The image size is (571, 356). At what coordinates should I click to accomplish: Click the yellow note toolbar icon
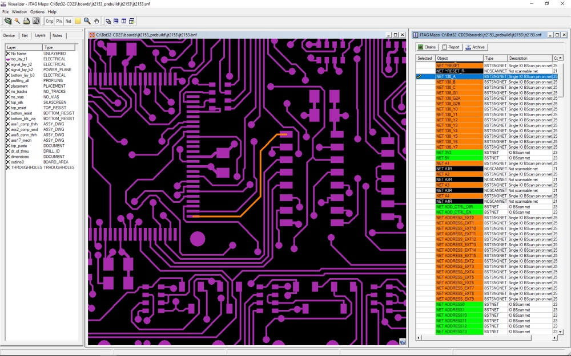coord(78,21)
